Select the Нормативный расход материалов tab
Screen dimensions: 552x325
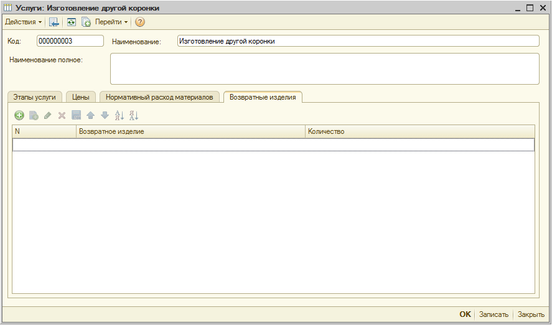(160, 97)
